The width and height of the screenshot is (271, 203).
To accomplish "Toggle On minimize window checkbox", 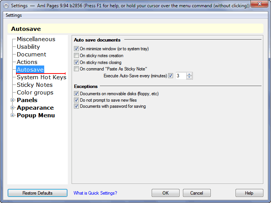I will pyautogui.click(x=76, y=48).
